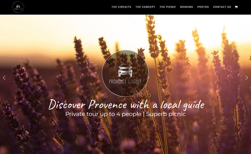The image size is (251, 154).
Task: Open The Circuits menu item
Action: [121, 7]
